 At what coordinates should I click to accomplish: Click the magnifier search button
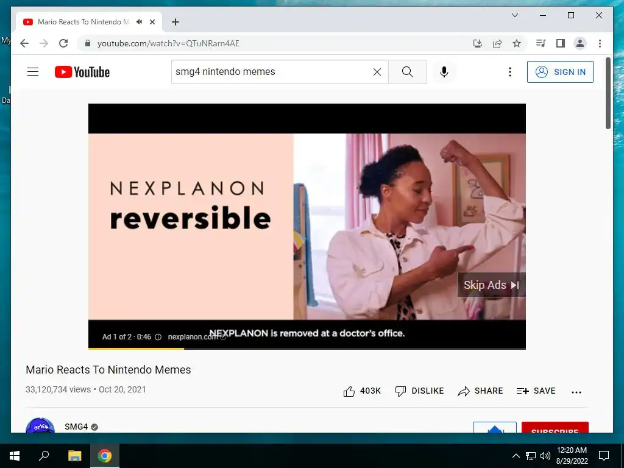coord(408,72)
